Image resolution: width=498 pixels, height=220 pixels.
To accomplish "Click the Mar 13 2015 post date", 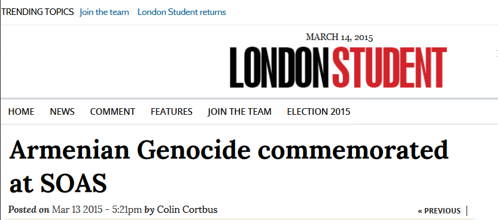I will point(77,210).
